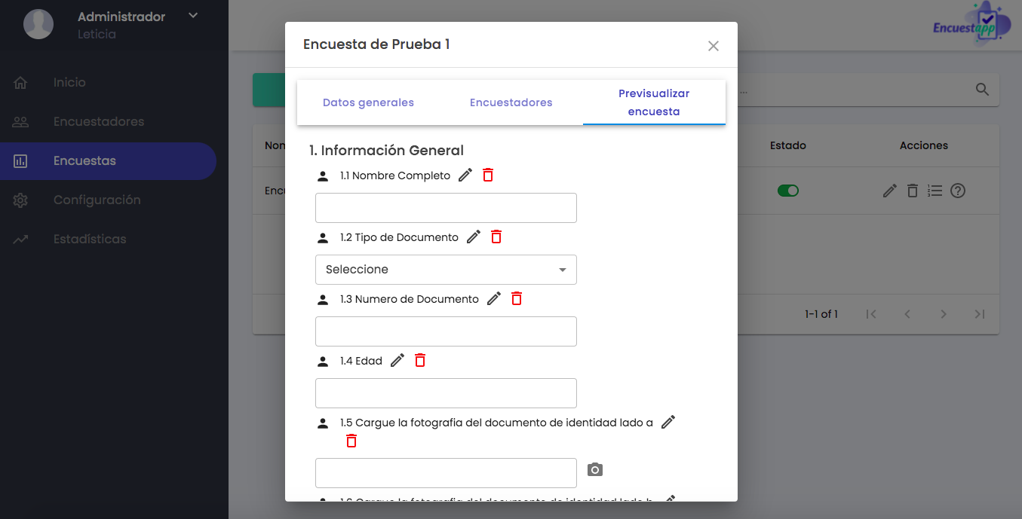
Task: Open survey help question mark action icon
Action: 958,191
